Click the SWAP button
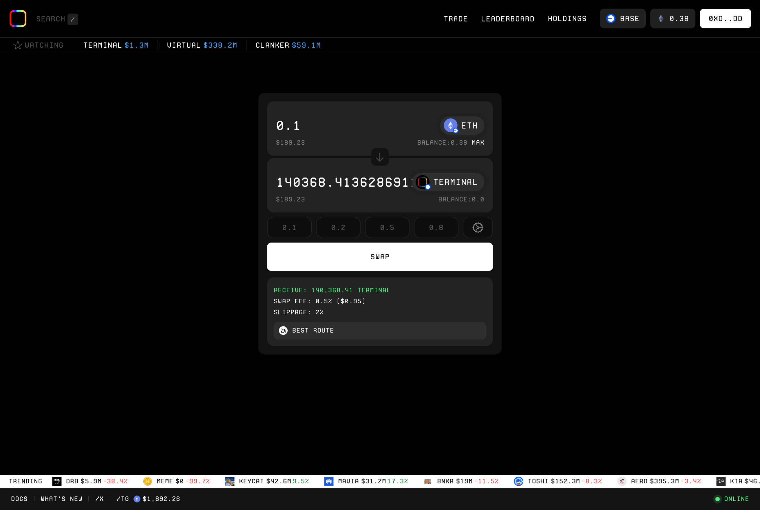The height and width of the screenshot is (510, 760). coord(380,257)
